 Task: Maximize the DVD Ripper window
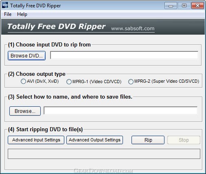pos(184,6)
